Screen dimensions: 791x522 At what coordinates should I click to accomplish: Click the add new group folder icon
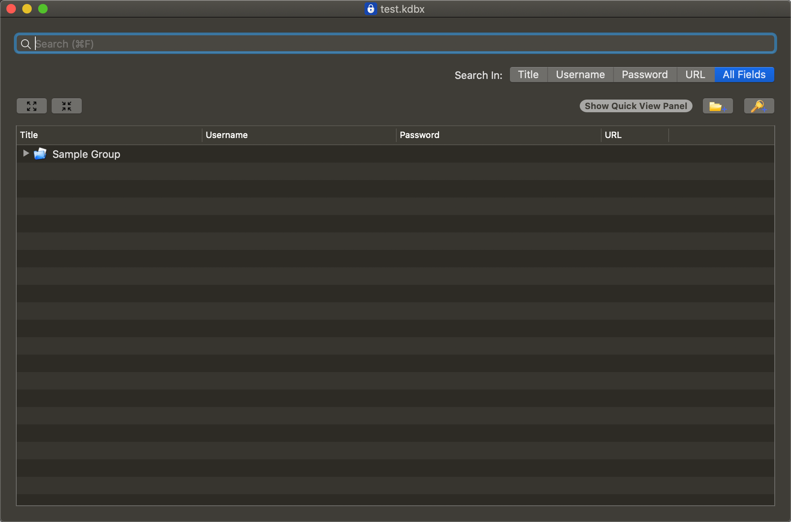[718, 106]
